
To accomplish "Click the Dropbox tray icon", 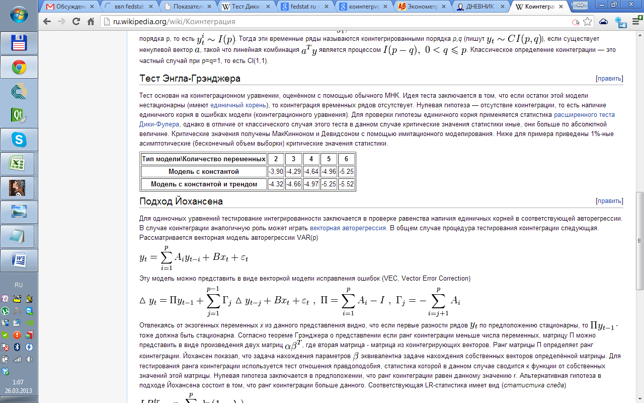I will pos(5,371).
